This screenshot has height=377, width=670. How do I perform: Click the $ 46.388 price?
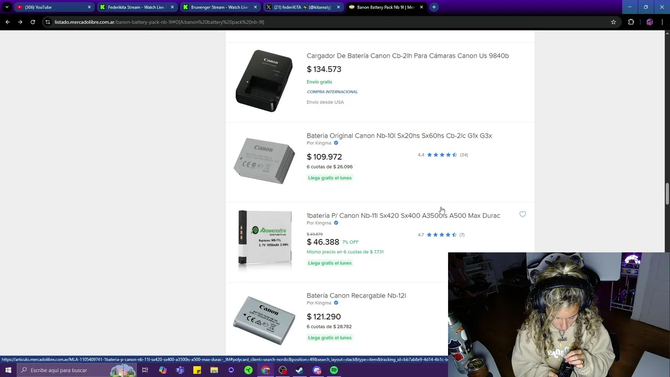(x=323, y=242)
